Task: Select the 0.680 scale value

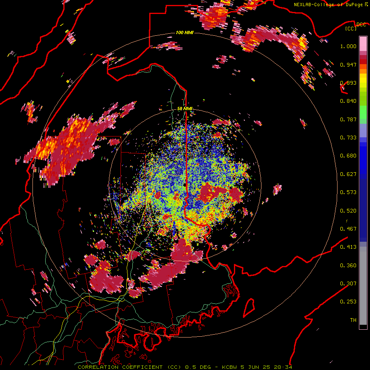Action: 348,156
